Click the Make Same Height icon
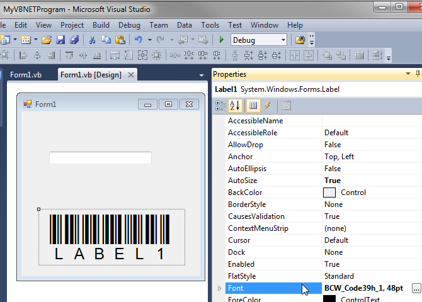 point(128,55)
